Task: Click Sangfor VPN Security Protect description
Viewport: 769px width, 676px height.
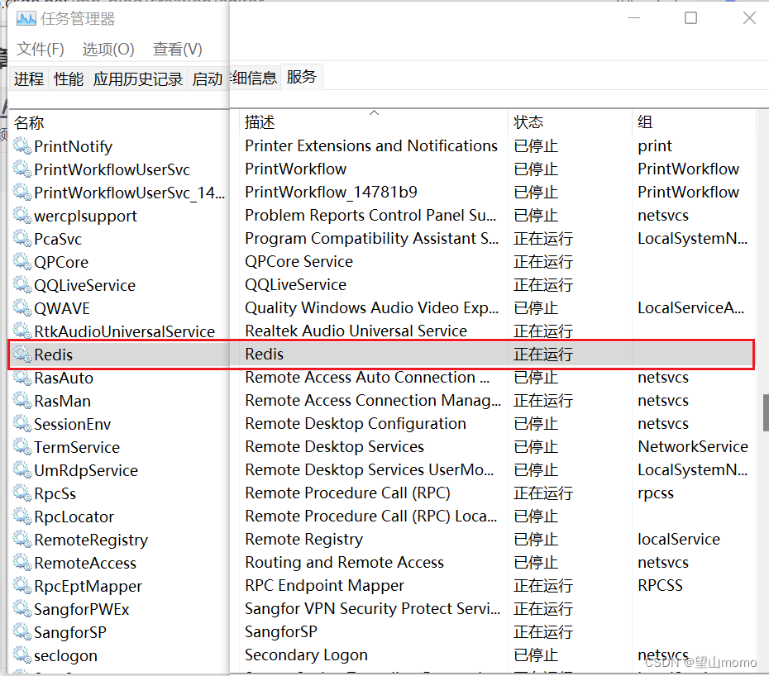Action: (373, 608)
